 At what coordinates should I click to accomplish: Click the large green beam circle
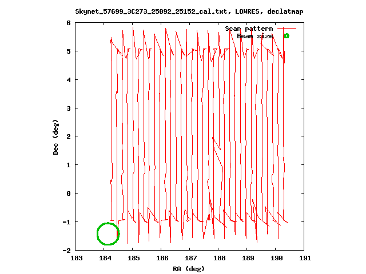tap(108, 233)
